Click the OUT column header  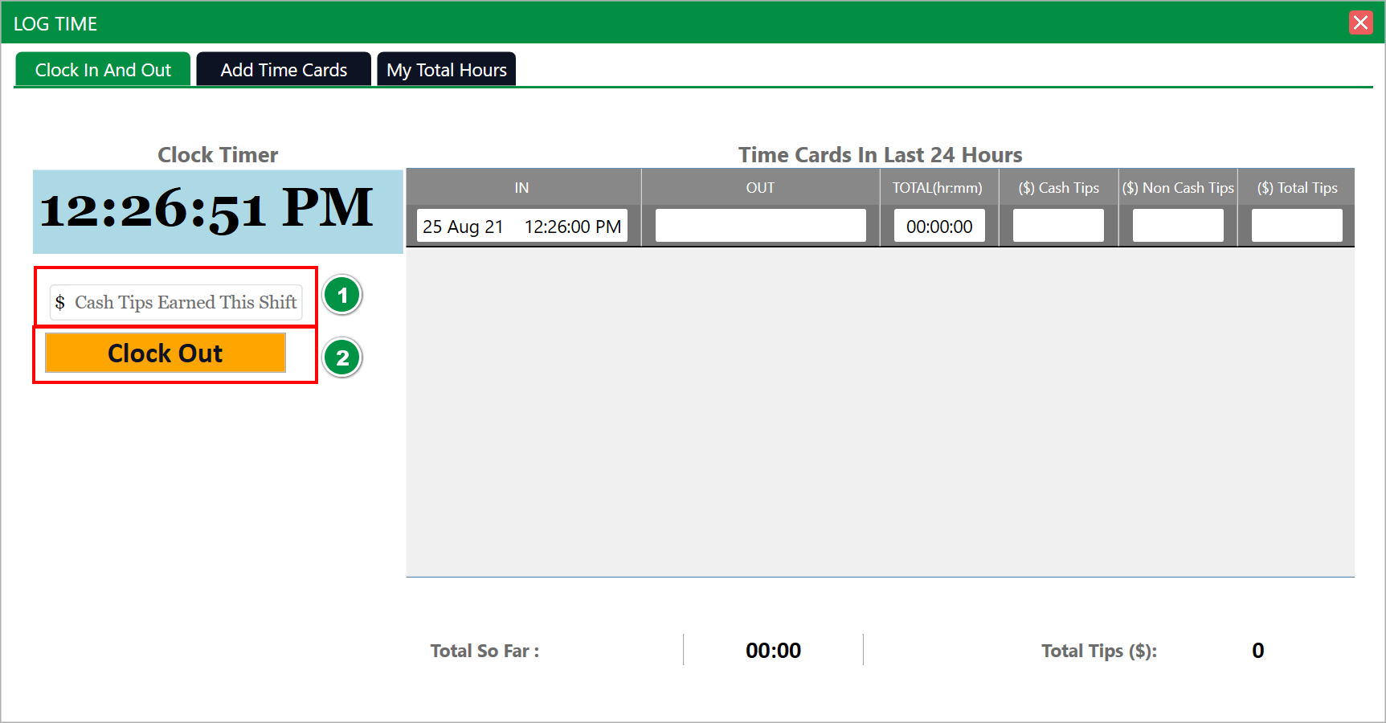pos(760,188)
